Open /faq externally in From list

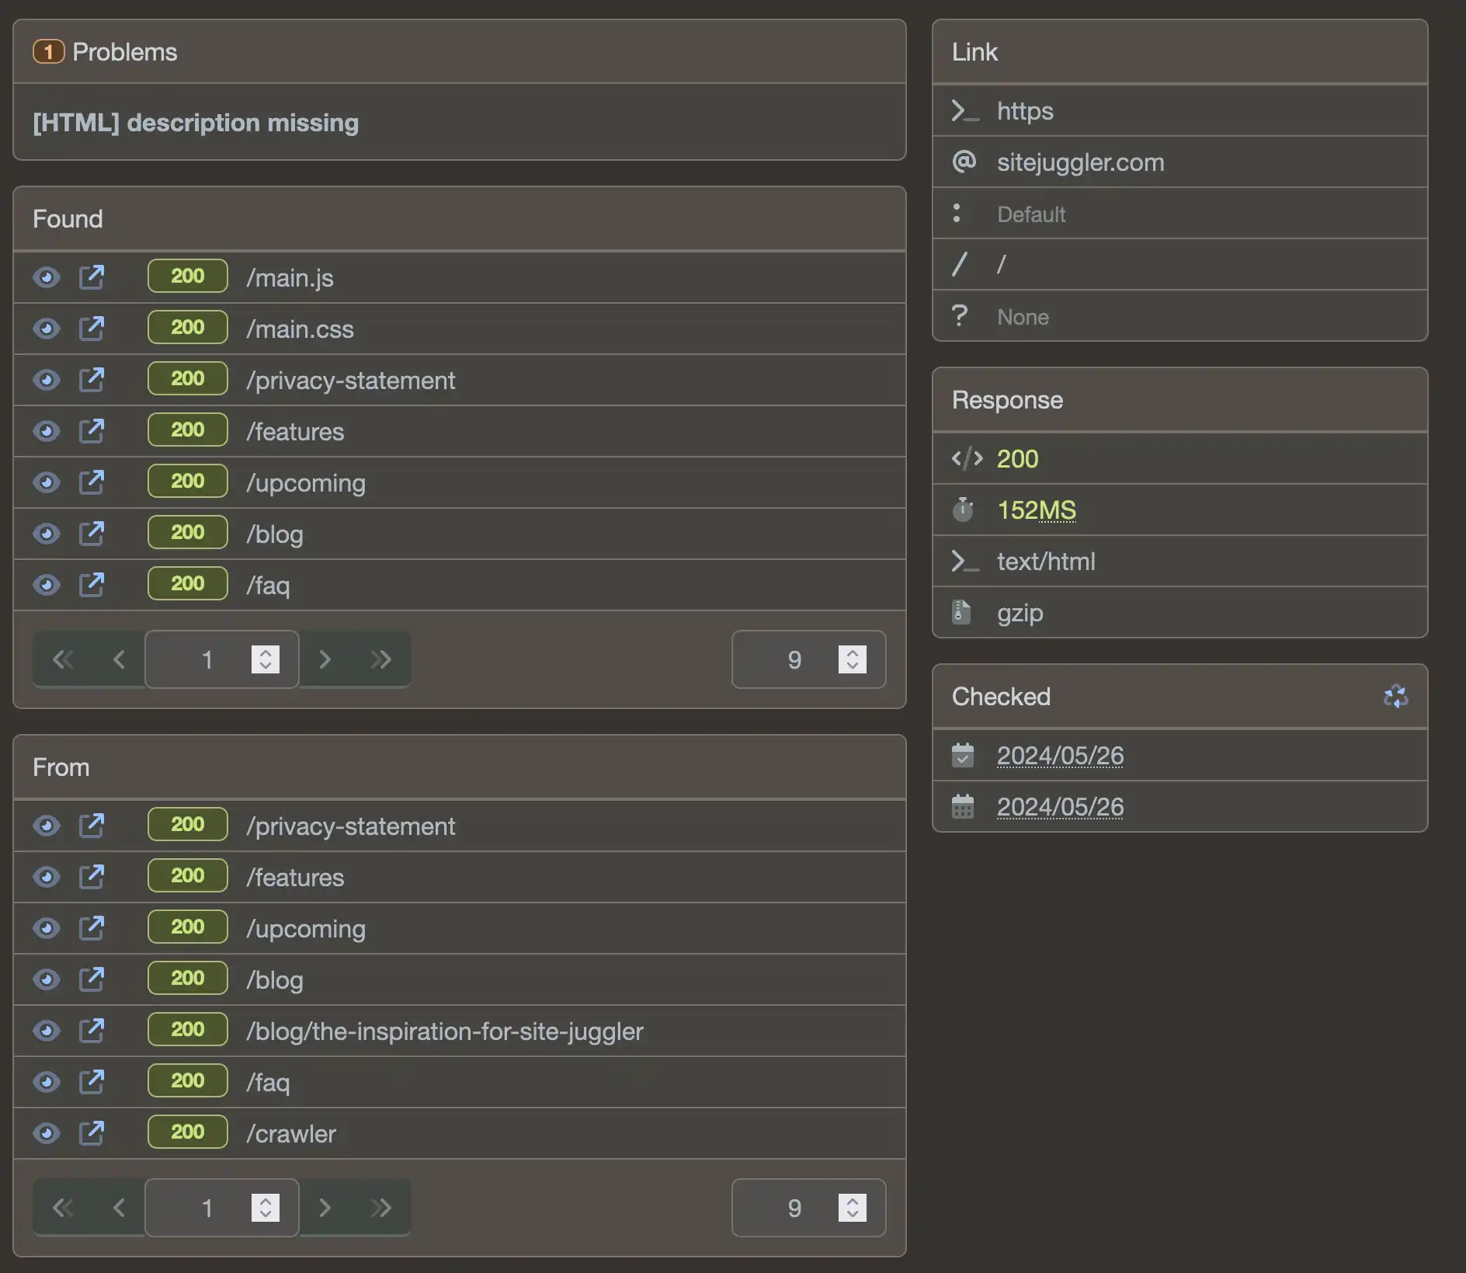pyautogui.click(x=92, y=1082)
